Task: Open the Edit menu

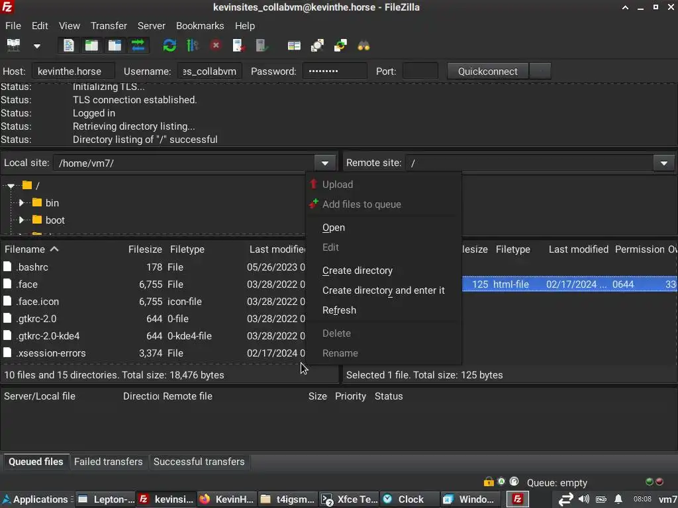Action: (40, 26)
